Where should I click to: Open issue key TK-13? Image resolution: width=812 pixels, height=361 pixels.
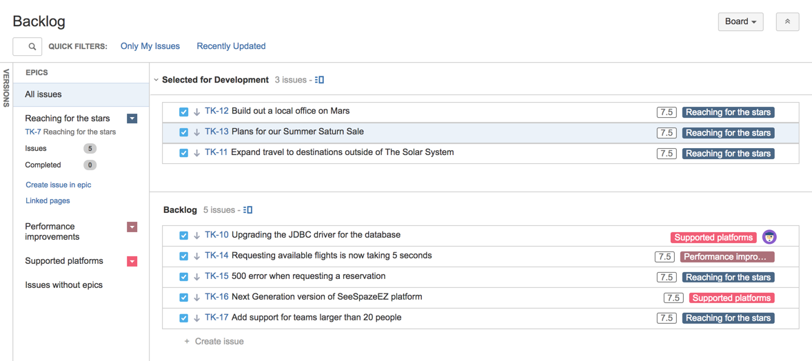(216, 132)
